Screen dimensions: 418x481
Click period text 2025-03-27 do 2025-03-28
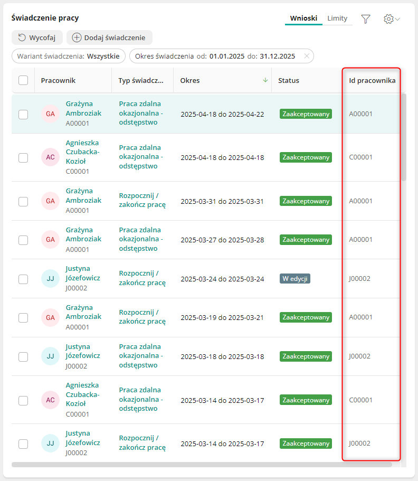(222, 240)
